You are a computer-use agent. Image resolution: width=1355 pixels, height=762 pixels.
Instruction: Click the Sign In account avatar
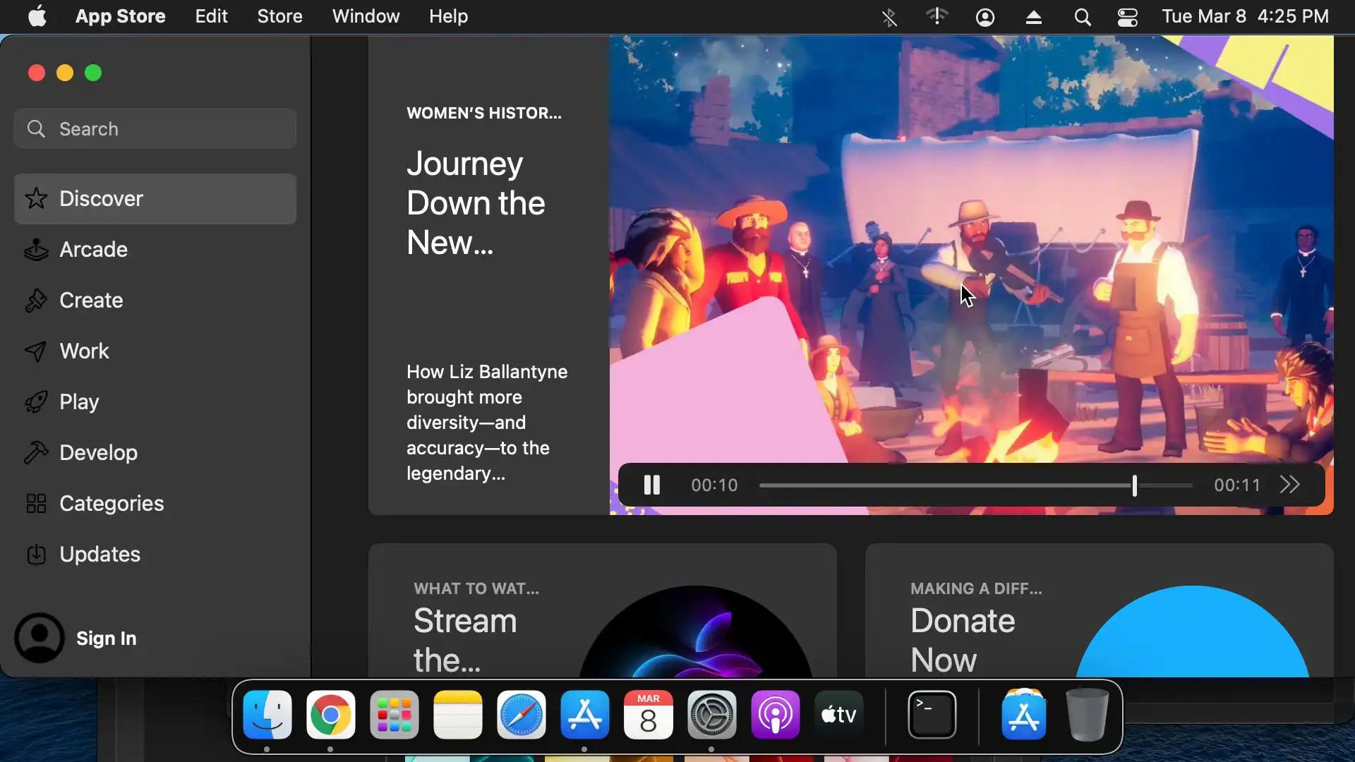click(40, 638)
